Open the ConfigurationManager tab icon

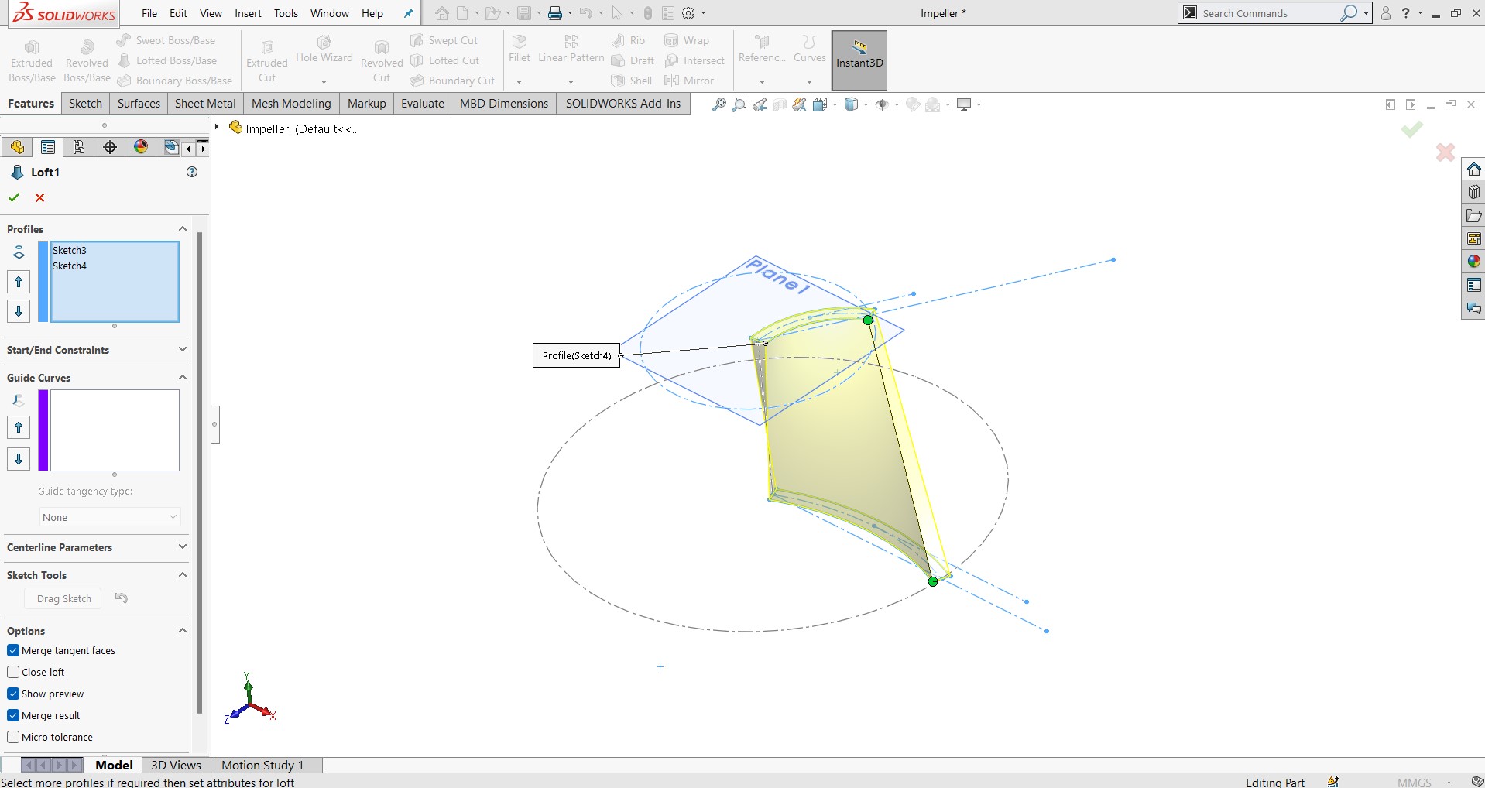pyautogui.click(x=79, y=147)
